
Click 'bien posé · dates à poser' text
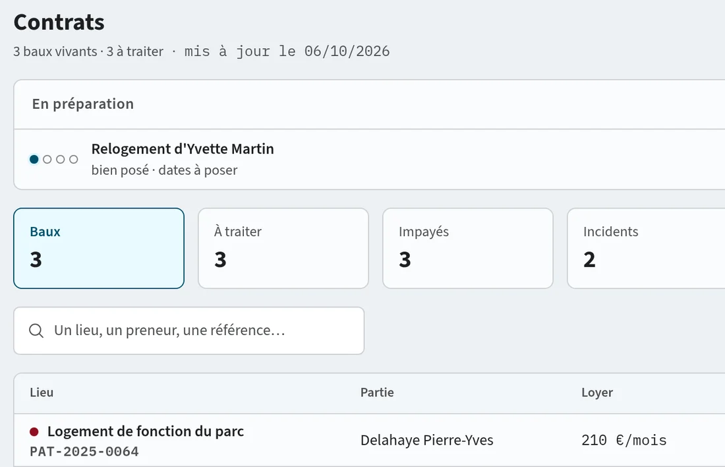164,170
